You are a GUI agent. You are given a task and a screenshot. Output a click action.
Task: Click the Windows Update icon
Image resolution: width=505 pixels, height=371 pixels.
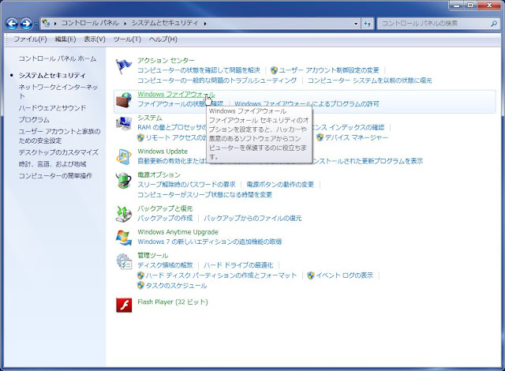(x=124, y=156)
